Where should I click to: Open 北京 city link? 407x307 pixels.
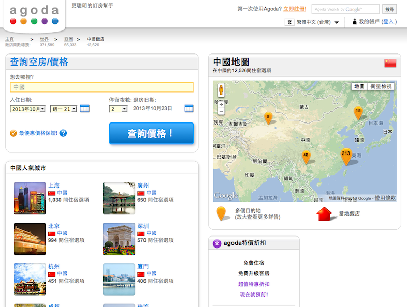coord(54,226)
